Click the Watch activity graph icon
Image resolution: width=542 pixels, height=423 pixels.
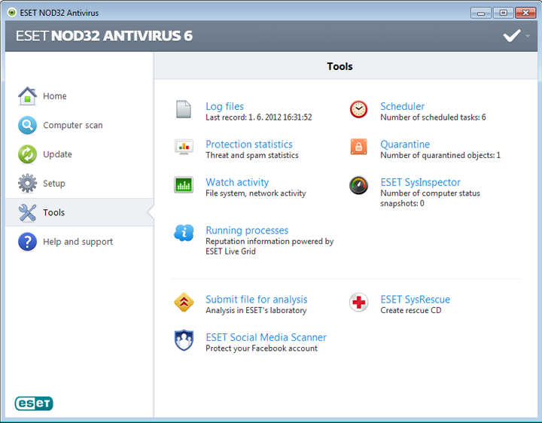click(184, 184)
